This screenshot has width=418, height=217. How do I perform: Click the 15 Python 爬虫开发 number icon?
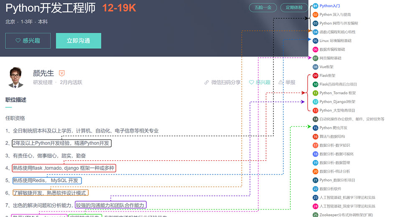(315, 128)
